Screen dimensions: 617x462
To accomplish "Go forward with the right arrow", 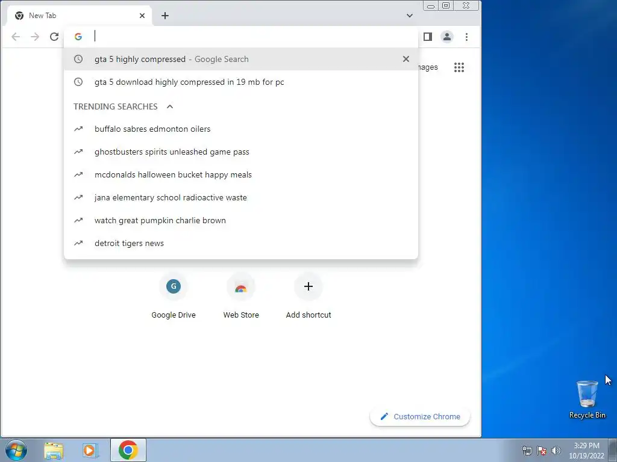I will click(35, 37).
